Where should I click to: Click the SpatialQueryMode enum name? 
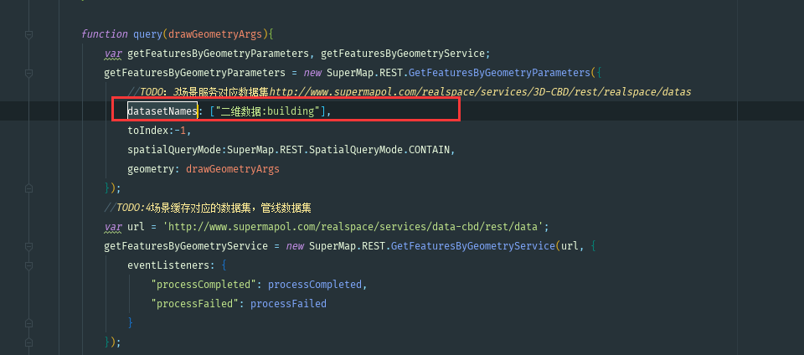tap(356, 150)
